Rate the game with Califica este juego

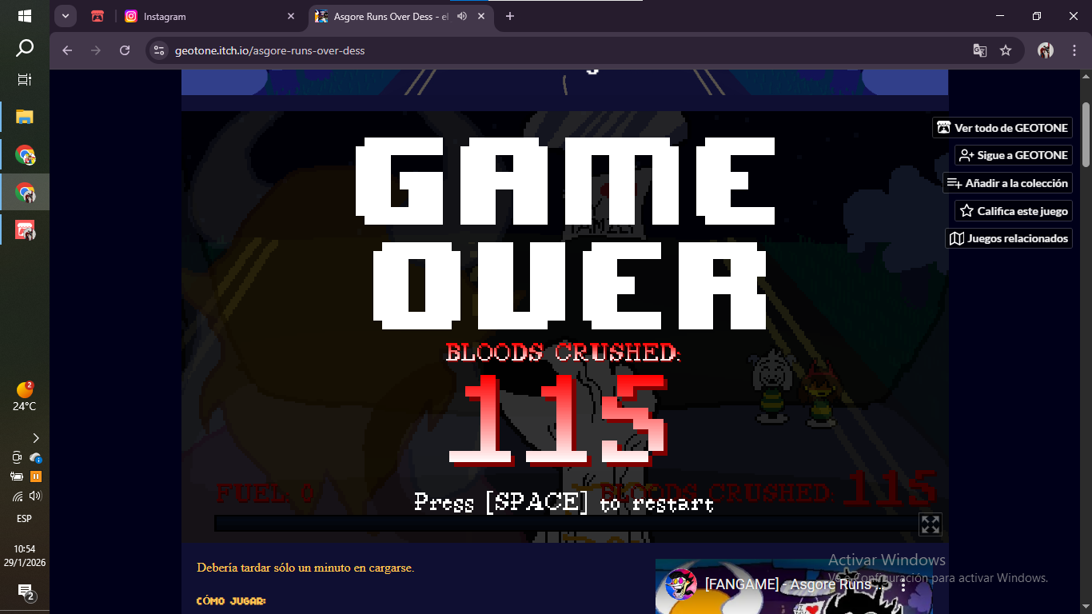pyautogui.click(x=1014, y=211)
